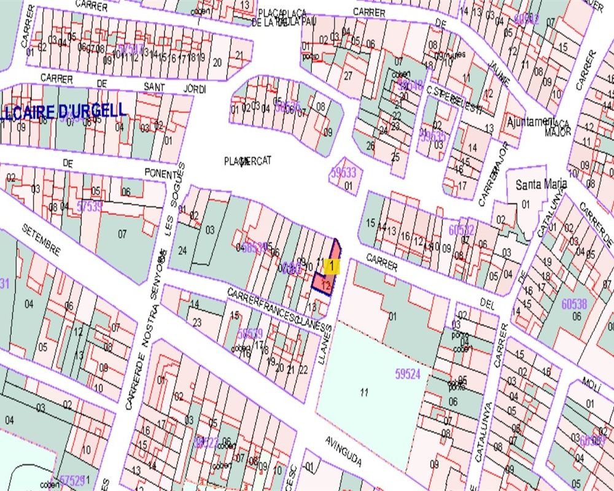The width and height of the screenshot is (614, 491).
Task: Click block number 60538 label
Action: click(x=574, y=302)
